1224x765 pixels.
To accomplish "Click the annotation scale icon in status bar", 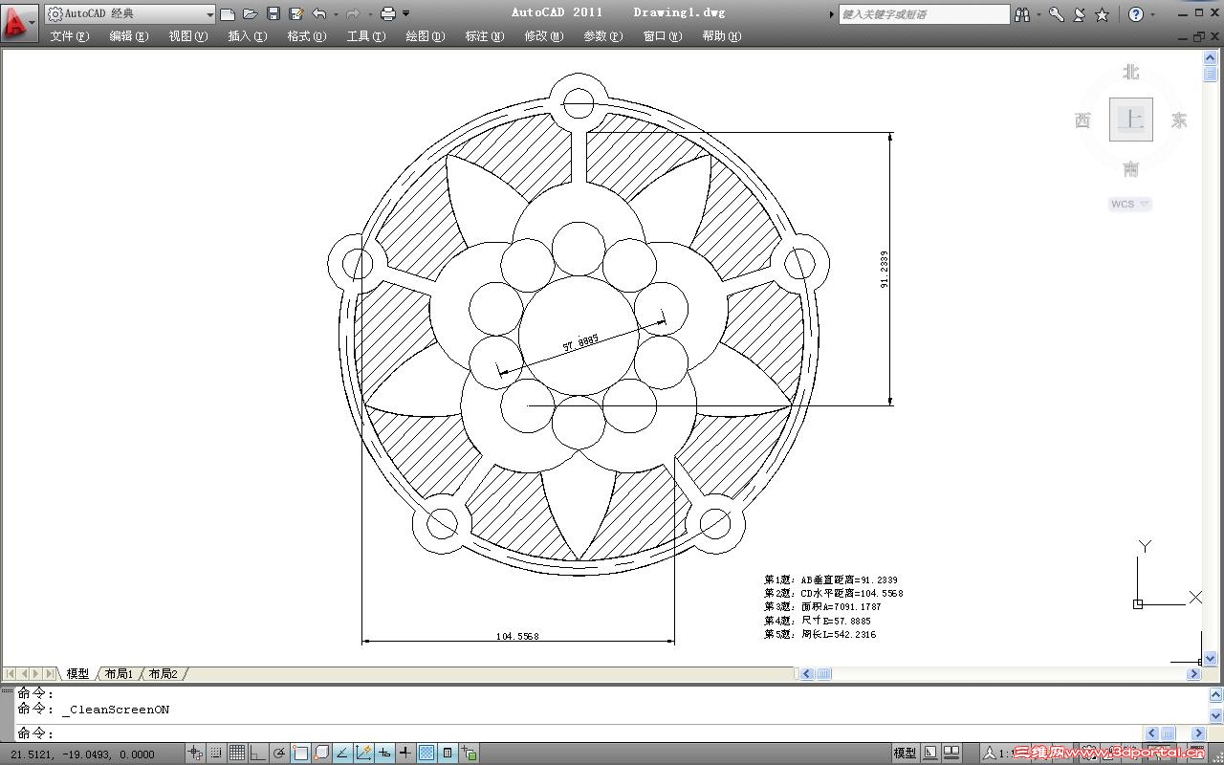I will tap(990, 754).
